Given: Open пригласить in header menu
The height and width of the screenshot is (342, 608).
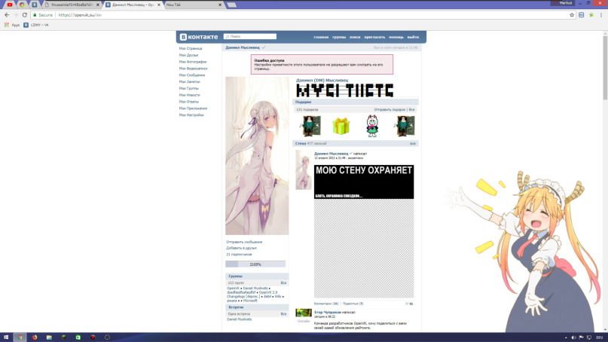Looking at the screenshot, I should coord(374,37).
